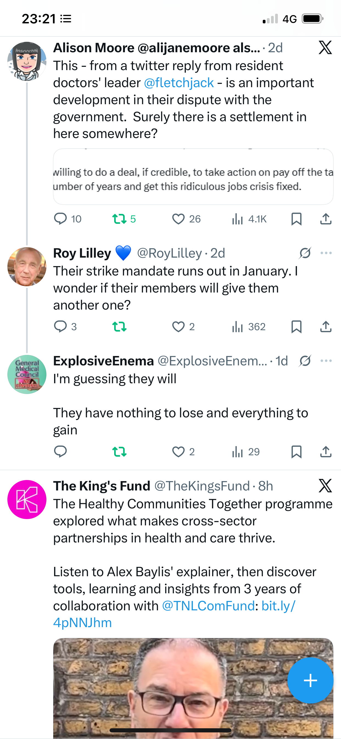Reply to Roy Lilley's post

point(60,326)
